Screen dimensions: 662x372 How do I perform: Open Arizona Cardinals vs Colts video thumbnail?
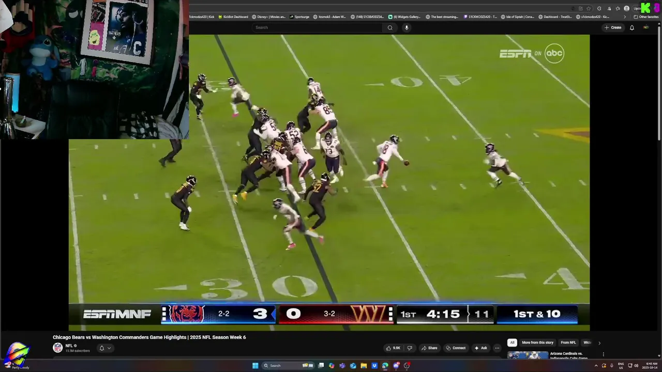point(528,355)
